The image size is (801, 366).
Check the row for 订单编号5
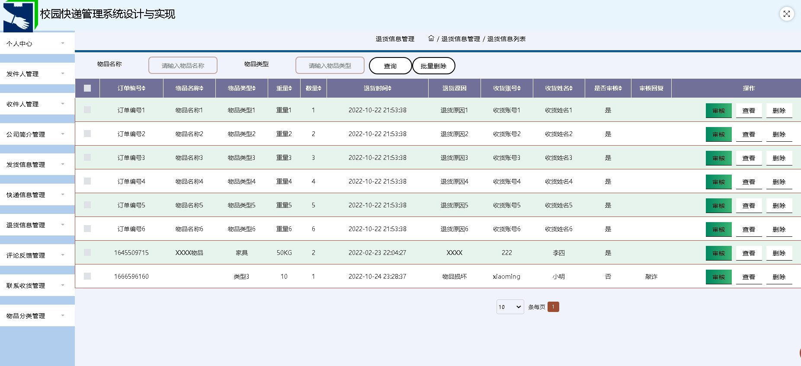coord(87,205)
